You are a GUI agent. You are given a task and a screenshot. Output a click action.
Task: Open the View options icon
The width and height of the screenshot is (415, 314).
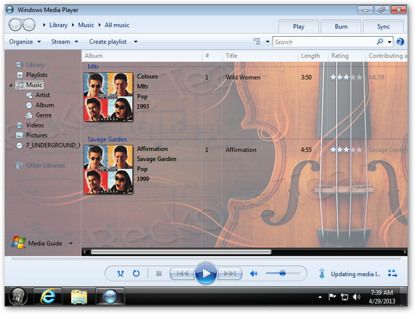tap(257, 41)
